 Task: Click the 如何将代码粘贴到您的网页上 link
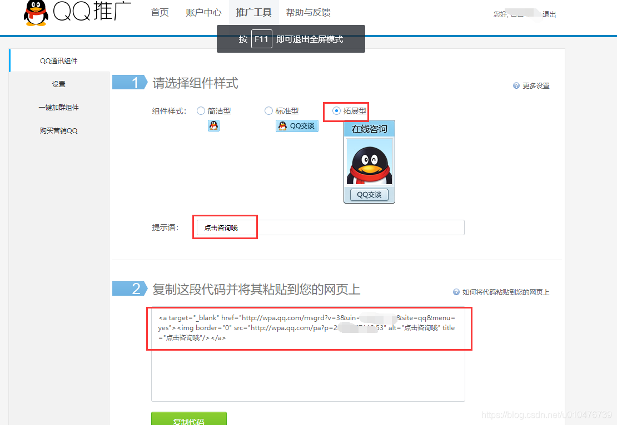click(x=506, y=292)
